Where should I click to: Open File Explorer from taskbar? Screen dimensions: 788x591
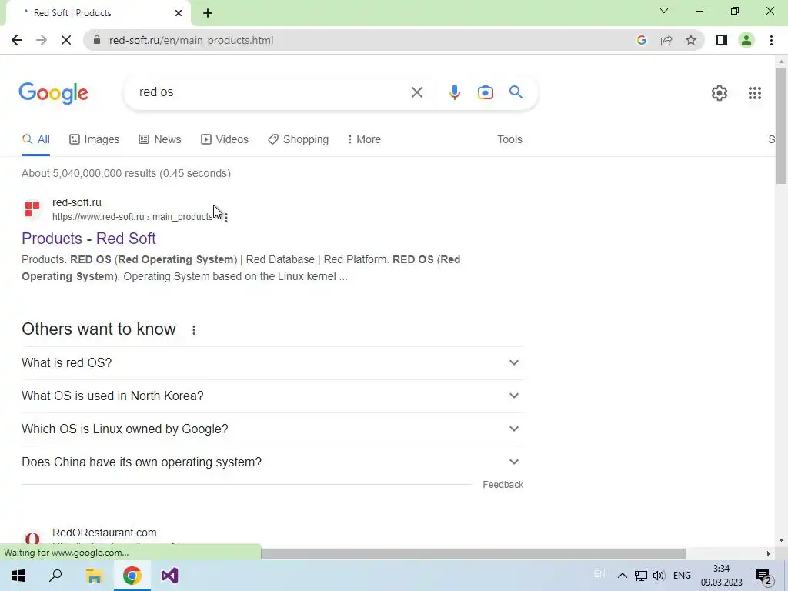(94, 576)
